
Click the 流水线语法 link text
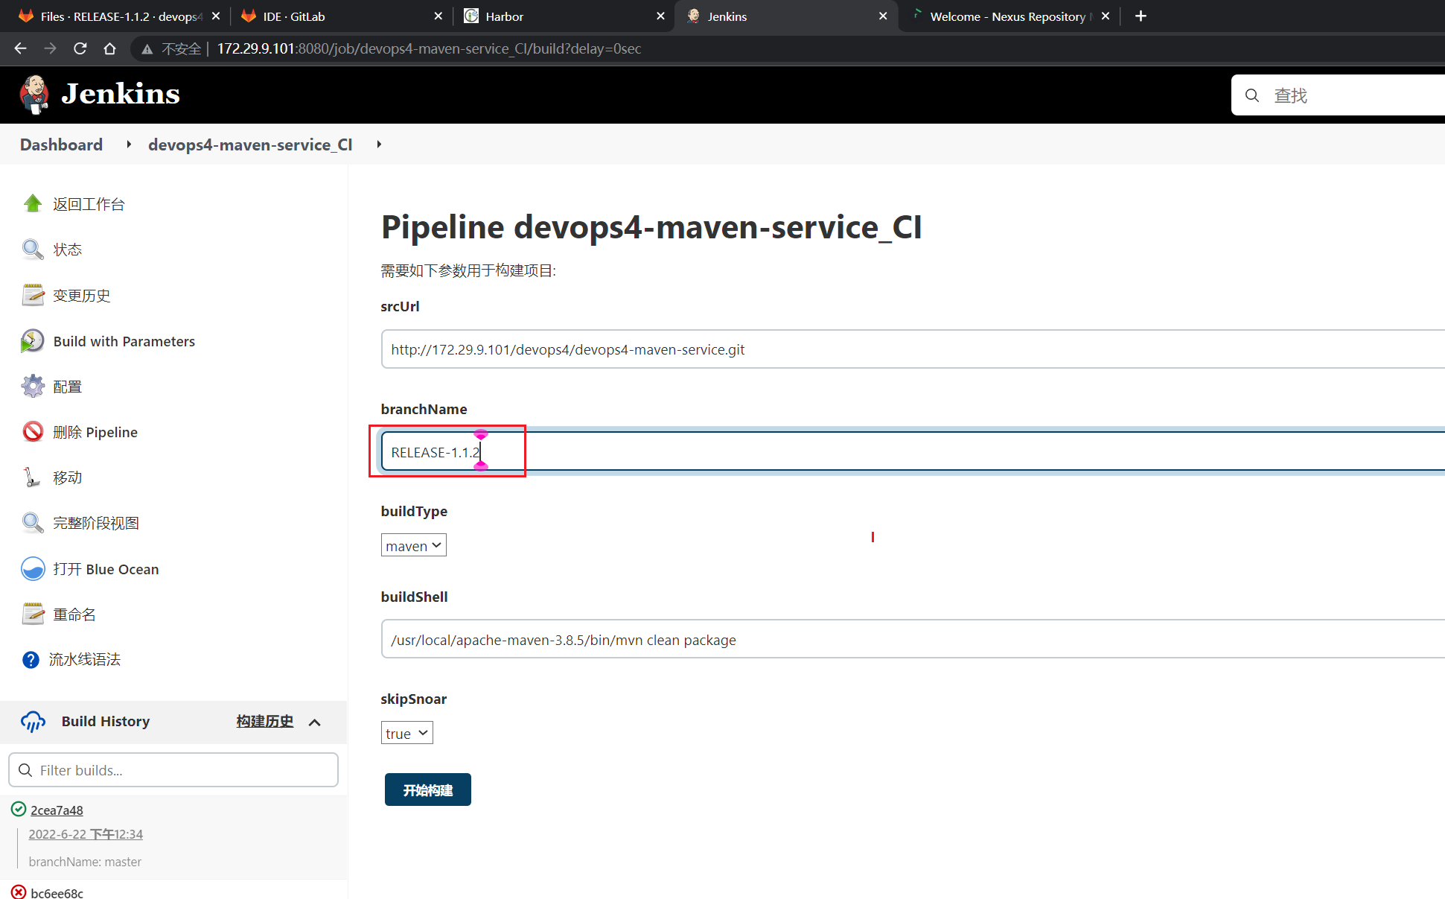click(85, 659)
